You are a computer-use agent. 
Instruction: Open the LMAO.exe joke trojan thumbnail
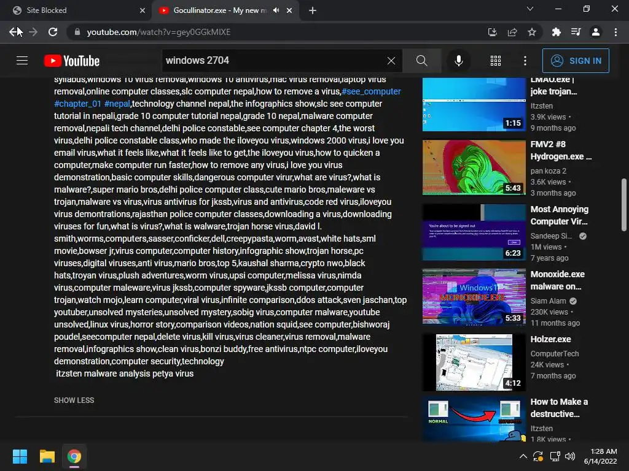(474, 104)
